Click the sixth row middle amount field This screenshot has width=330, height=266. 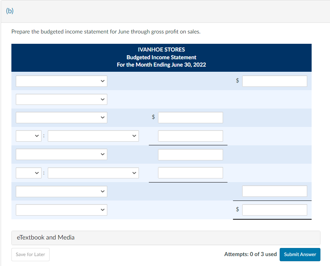click(190, 173)
